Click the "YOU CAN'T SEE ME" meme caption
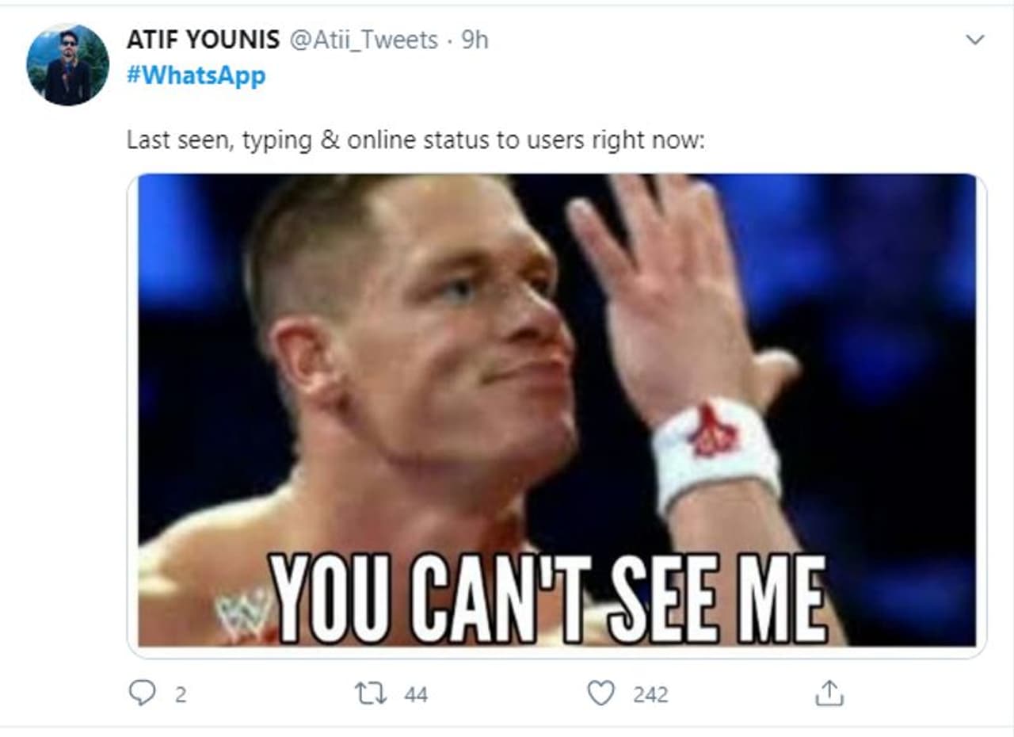Viewport: 1014px width, 737px height. click(x=547, y=599)
